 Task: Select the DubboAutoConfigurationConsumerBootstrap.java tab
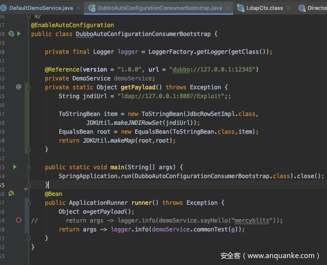pyautogui.click(x=159, y=8)
